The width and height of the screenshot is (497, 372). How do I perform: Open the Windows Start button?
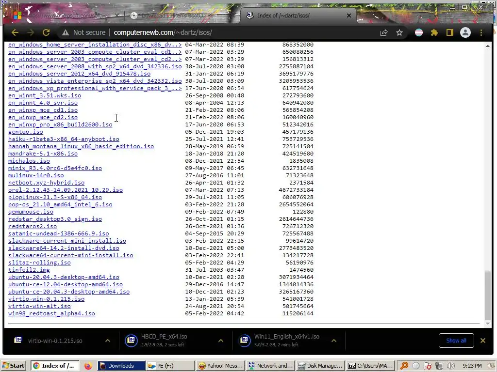[x=13, y=366]
